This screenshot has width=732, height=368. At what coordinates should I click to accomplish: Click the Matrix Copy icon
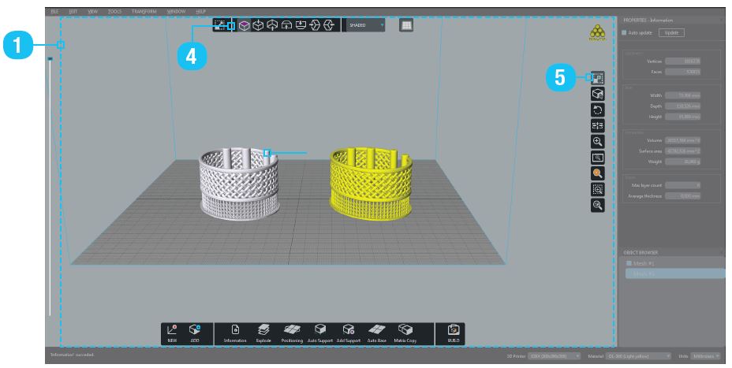point(405,331)
